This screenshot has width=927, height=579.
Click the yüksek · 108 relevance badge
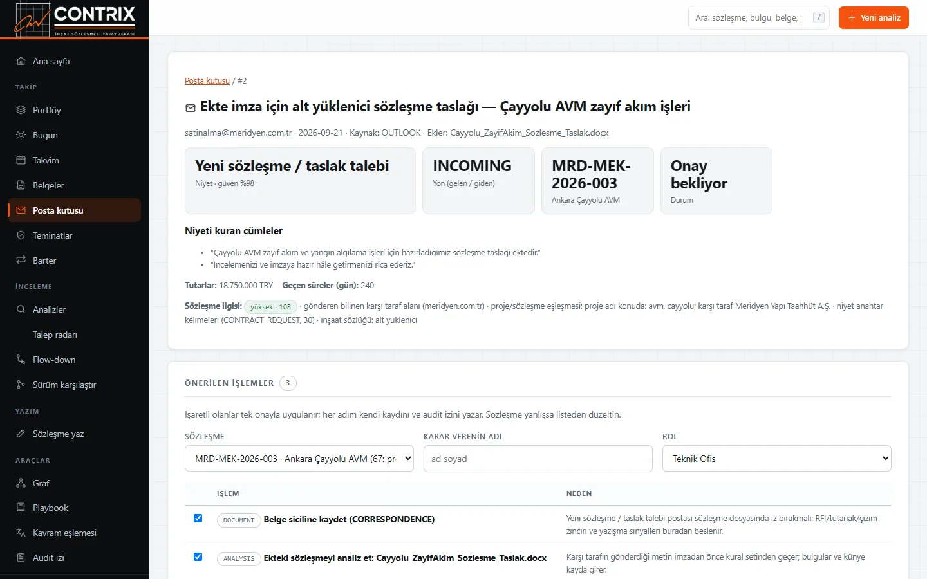tap(270, 307)
